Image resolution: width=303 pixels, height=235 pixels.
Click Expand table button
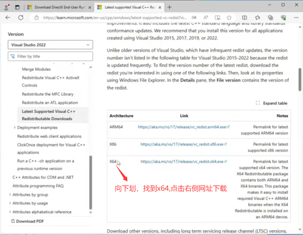point(271,103)
